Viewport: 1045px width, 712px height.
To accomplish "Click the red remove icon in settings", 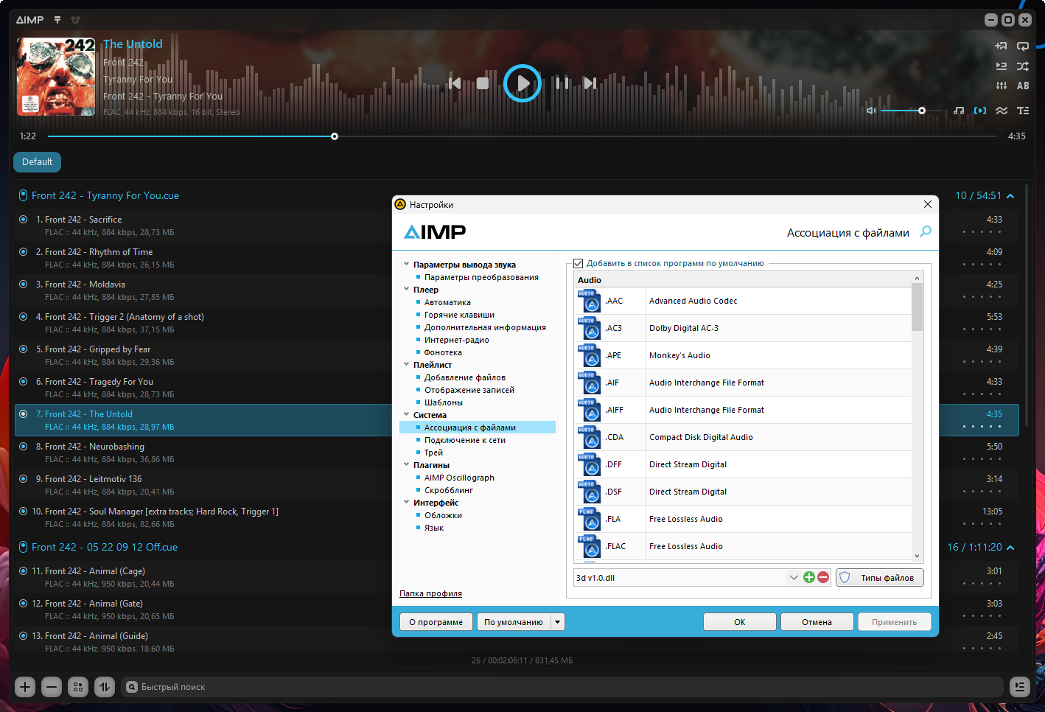I will (823, 578).
